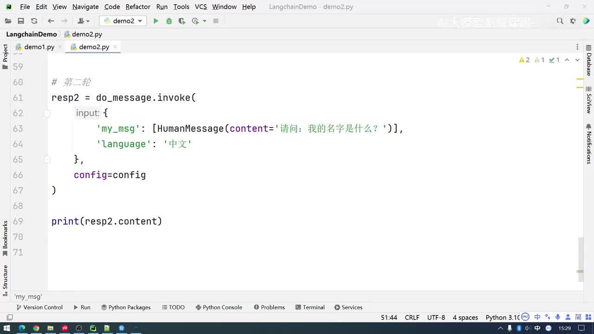
Task: Click LangchainDemo in the breadcrumb bar
Action: pyautogui.click(x=31, y=34)
